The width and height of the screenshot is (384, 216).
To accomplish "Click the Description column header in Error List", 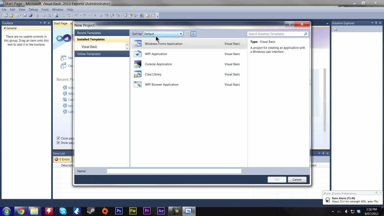I will point(67,165).
